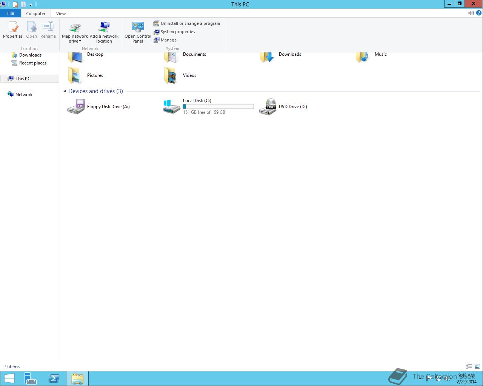Select the Downloads folder in main pane
Screen dimensions: 483x386
click(281, 57)
